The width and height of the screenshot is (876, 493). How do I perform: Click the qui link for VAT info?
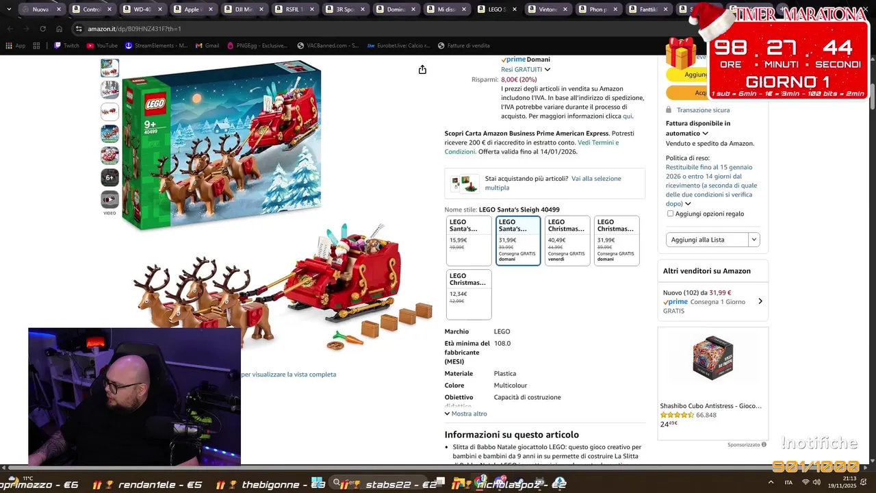(x=628, y=116)
